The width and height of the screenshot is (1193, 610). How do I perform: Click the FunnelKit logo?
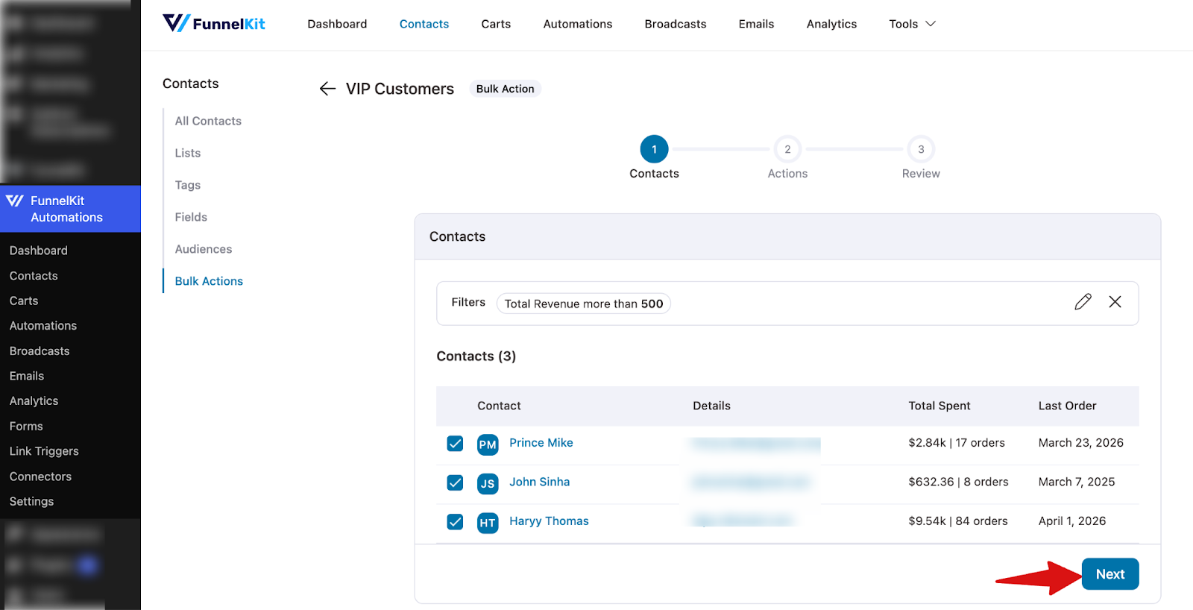tap(214, 24)
